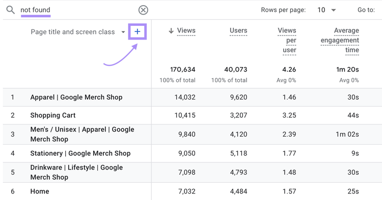
Task: Click views value 9,840 for Men's / Unisex
Action: (x=187, y=134)
